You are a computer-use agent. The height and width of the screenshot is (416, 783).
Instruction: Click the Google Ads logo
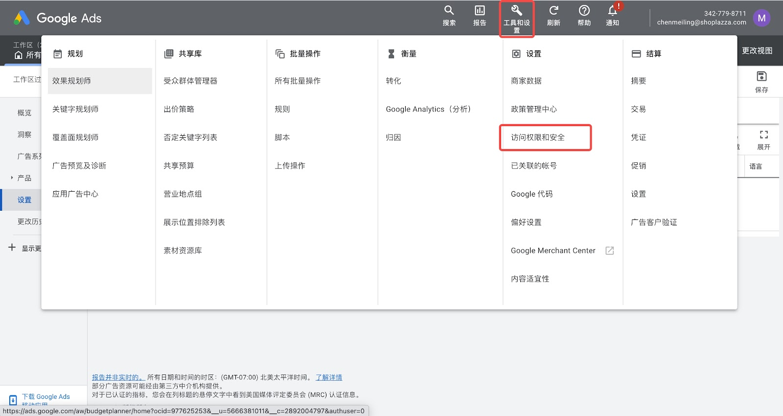click(58, 18)
